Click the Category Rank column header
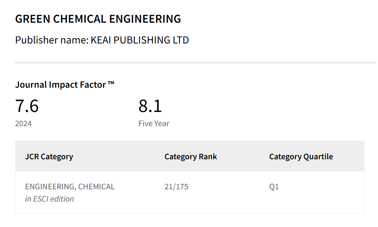Image resolution: width=378 pixels, height=227 pixels. pyautogui.click(x=191, y=157)
